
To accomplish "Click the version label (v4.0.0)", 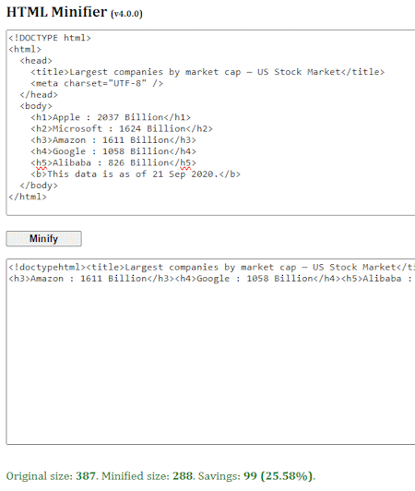I will point(126,14).
